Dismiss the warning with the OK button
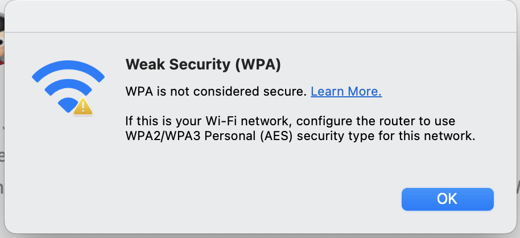Screen dimensions: 520x238 pos(447,199)
